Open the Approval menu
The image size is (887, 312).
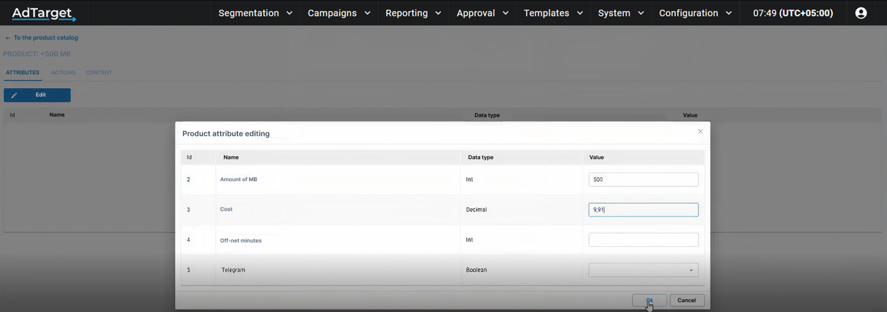[482, 13]
